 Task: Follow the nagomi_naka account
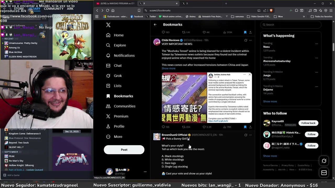[311, 146]
